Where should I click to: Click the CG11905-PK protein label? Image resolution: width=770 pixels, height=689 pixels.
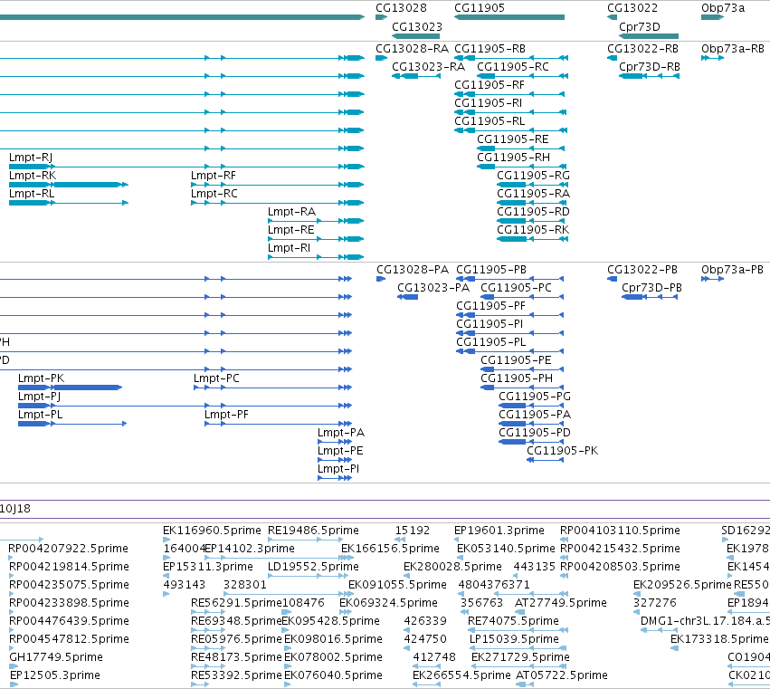[x=562, y=451]
